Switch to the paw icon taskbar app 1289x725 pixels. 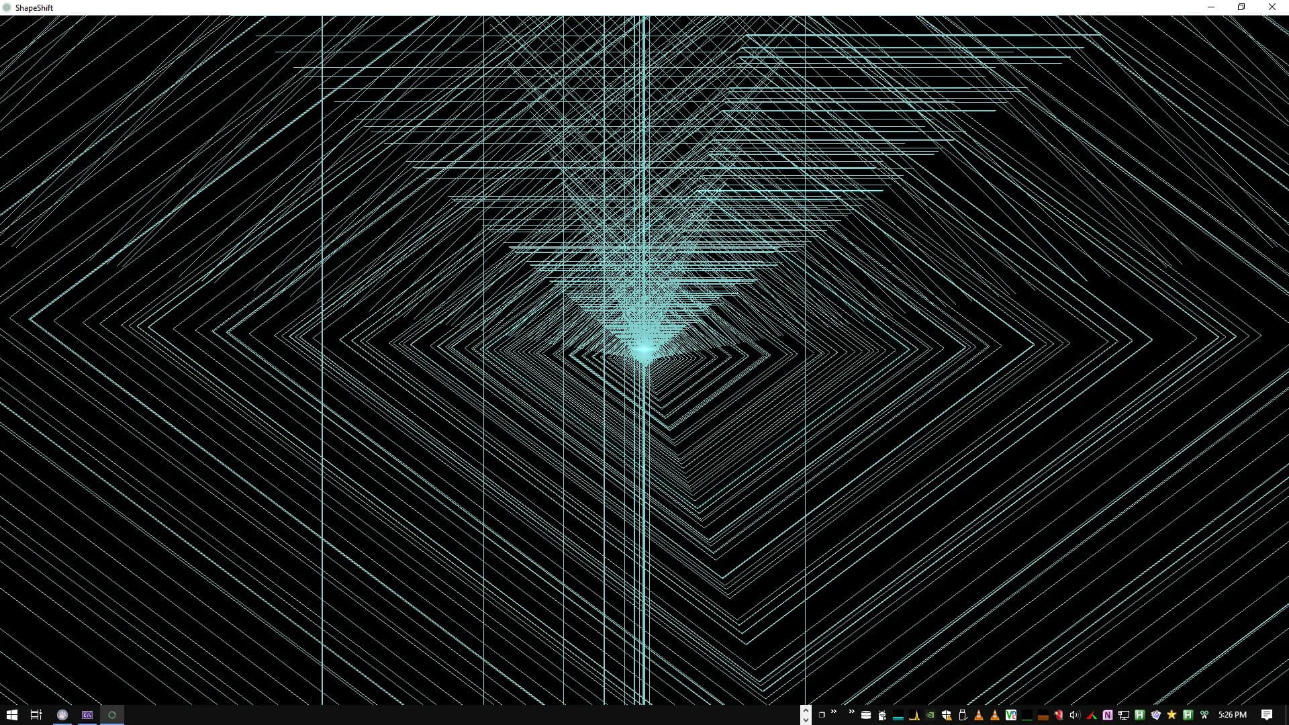(x=62, y=715)
